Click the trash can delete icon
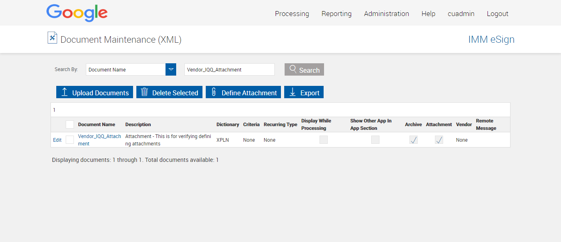Screen dimensions: 561x242 pos(144,92)
